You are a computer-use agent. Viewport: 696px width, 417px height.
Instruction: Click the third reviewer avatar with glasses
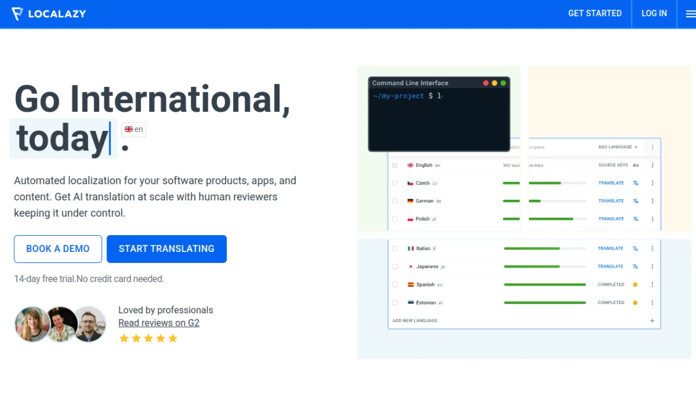click(x=89, y=324)
